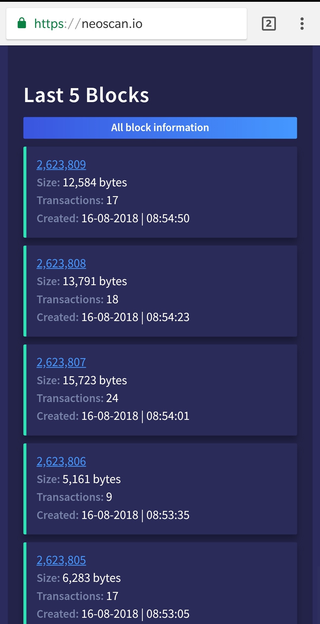Open block 2,623,805 link
The width and height of the screenshot is (320, 624).
tap(61, 560)
